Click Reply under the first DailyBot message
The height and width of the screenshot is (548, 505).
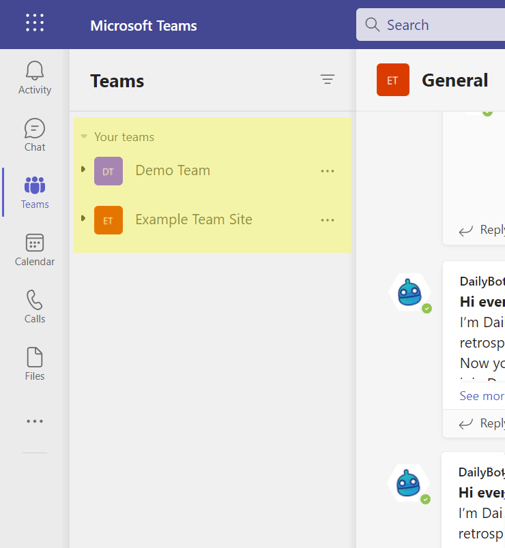point(482,423)
